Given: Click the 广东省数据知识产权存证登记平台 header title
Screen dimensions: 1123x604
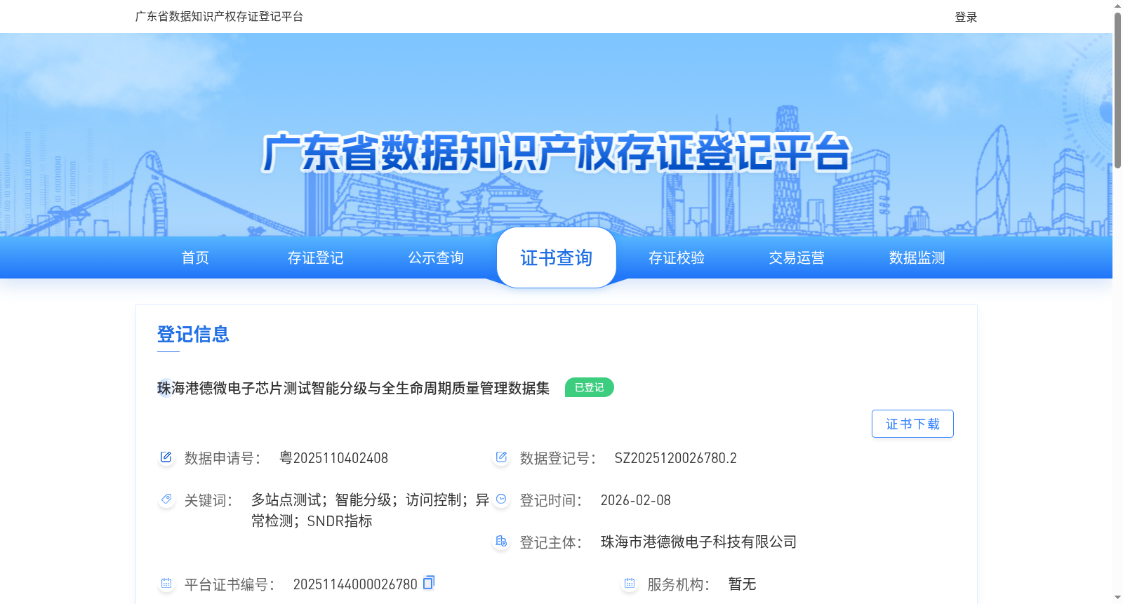Looking at the screenshot, I should point(219,16).
